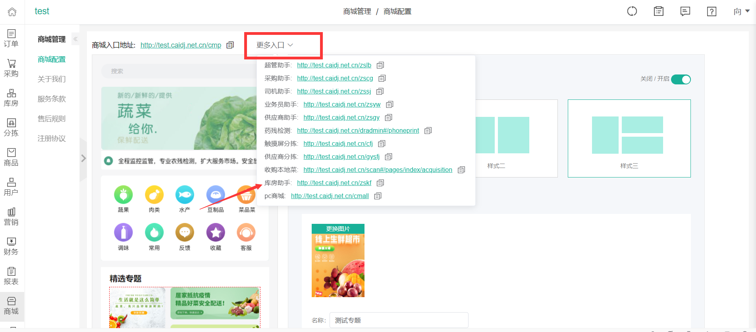Open the help question mark icon
This screenshot has height=332, width=756.
pyautogui.click(x=712, y=11)
